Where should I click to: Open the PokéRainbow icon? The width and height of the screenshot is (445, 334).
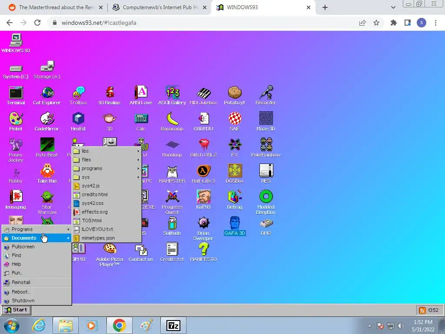pos(266,148)
